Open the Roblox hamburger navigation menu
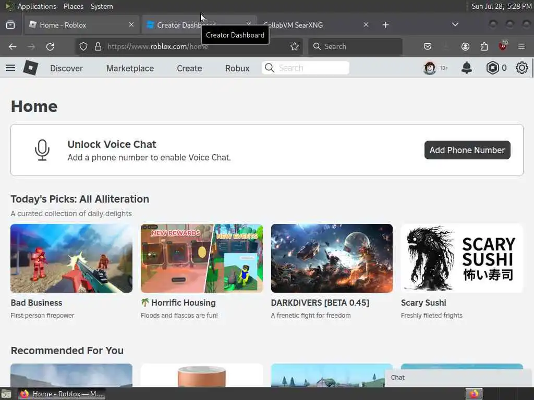Image resolution: width=534 pixels, height=400 pixels. point(10,68)
